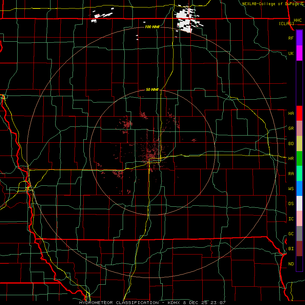The image size is (305, 305).
Task: Select the gray GC legend swatch
Action: (299, 233)
